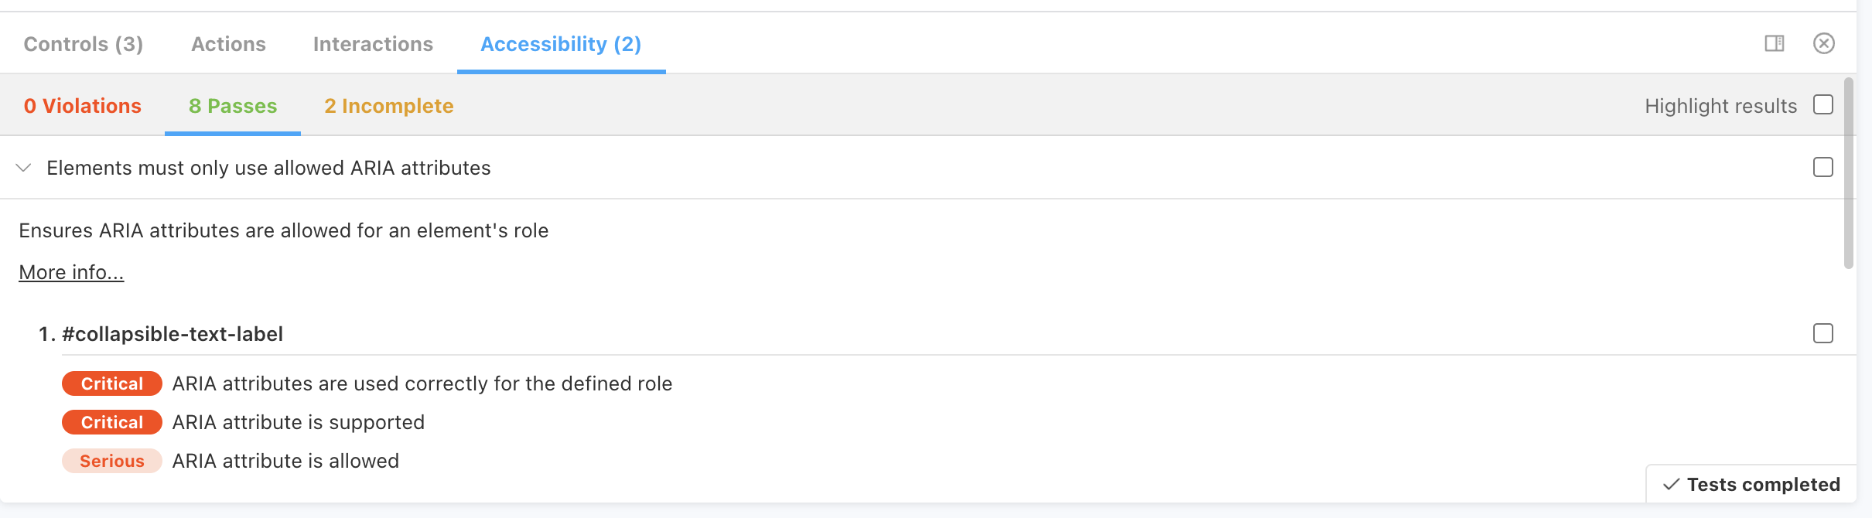This screenshot has width=1872, height=518.
Task: Switch to the Actions tab
Action: (x=228, y=44)
